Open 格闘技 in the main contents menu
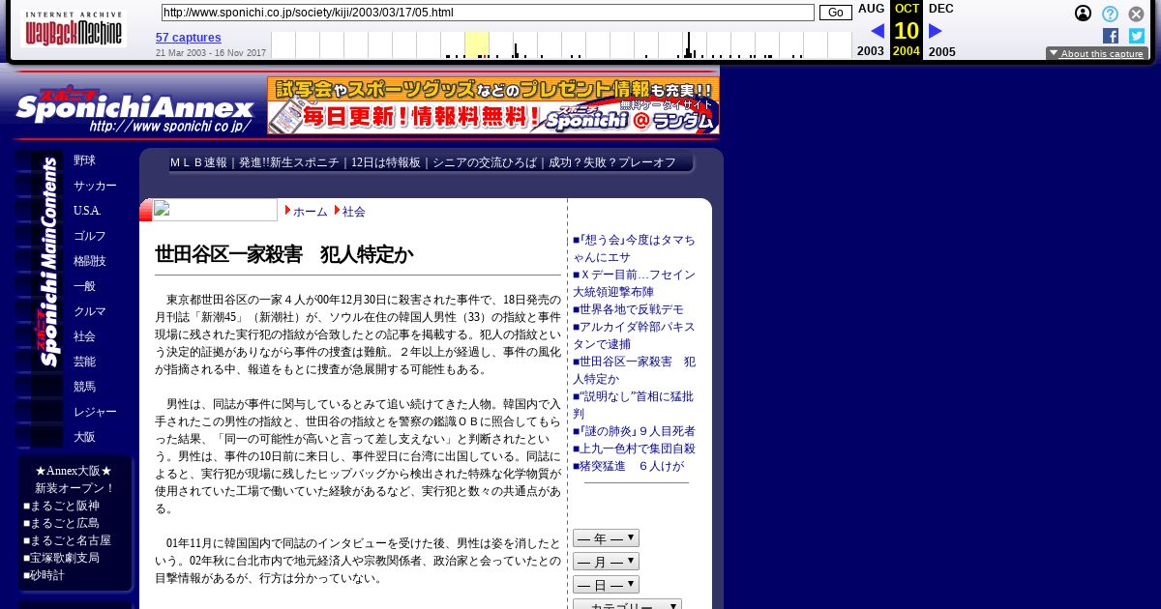The width and height of the screenshot is (1161, 609). 90,261
